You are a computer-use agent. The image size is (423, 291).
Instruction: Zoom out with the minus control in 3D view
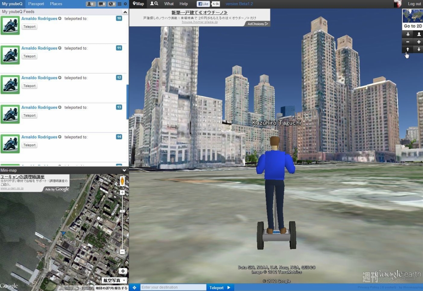408,42
